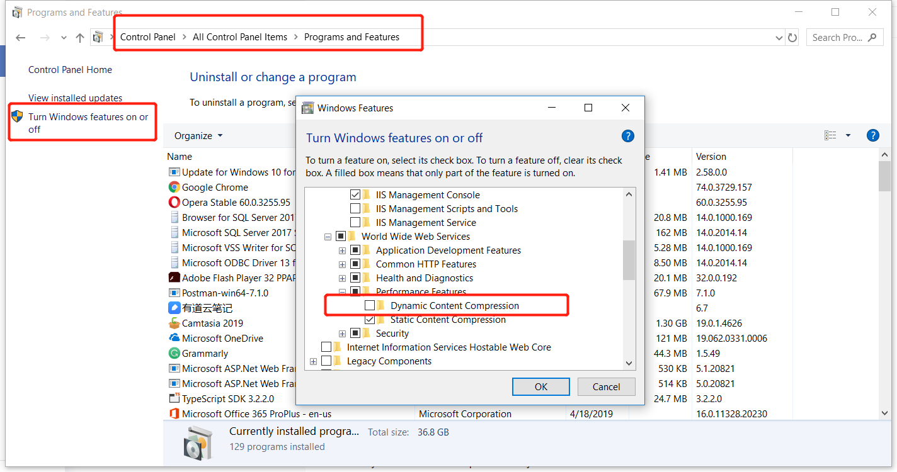Check IIS Management Scripts and Tools

[355, 209]
